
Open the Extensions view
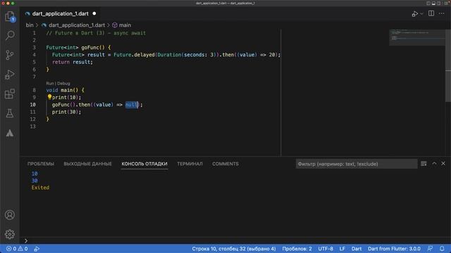(10, 93)
